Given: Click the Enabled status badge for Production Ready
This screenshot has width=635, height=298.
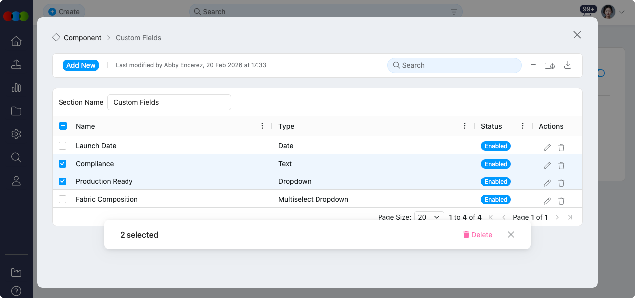Looking at the screenshot, I should (x=496, y=181).
